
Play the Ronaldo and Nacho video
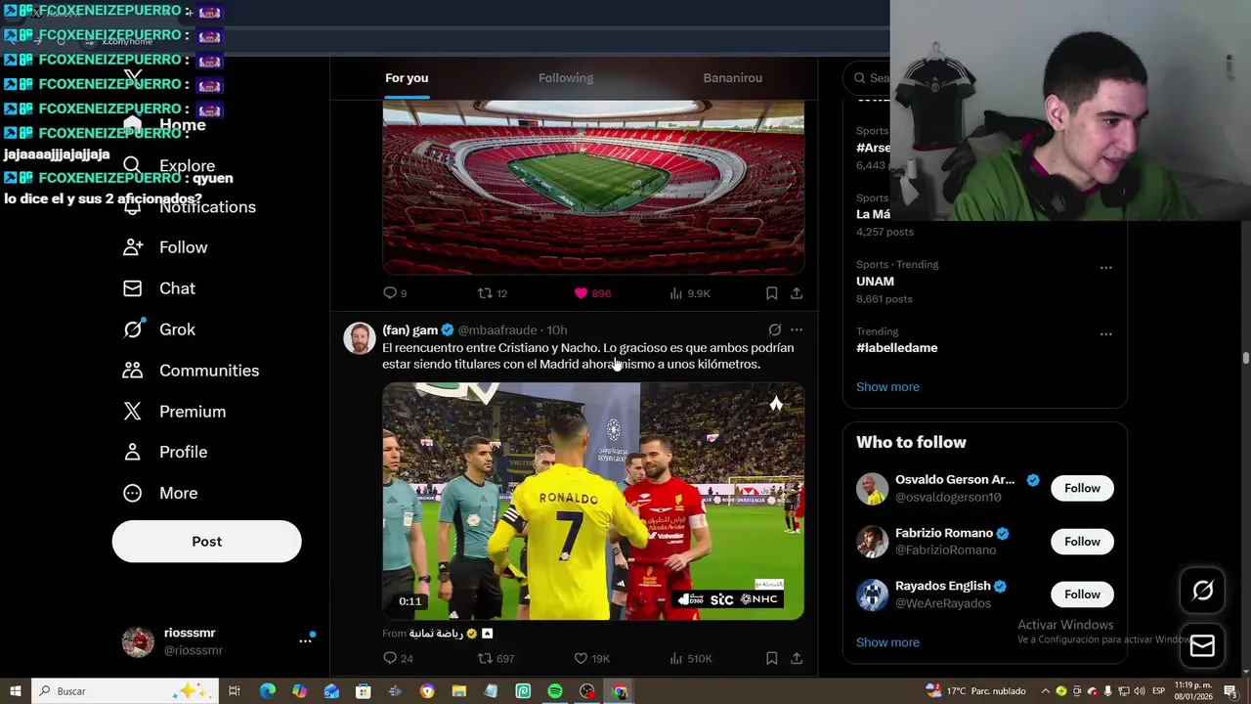[593, 502]
